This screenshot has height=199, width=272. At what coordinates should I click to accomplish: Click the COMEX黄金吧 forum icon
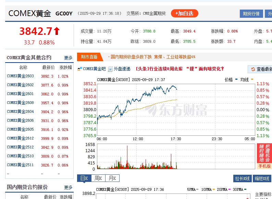pos(80,69)
